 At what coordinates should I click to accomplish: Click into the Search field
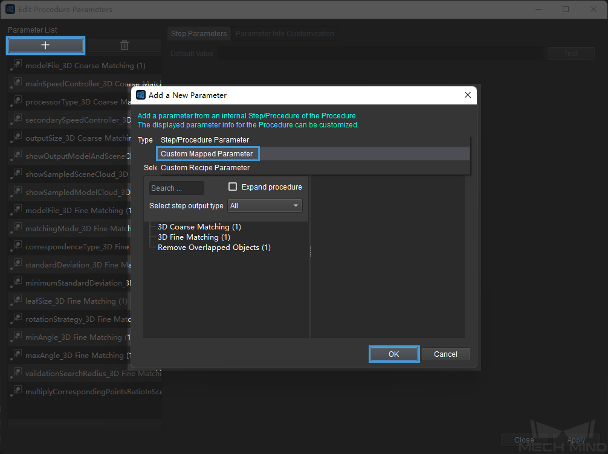tap(176, 188)
